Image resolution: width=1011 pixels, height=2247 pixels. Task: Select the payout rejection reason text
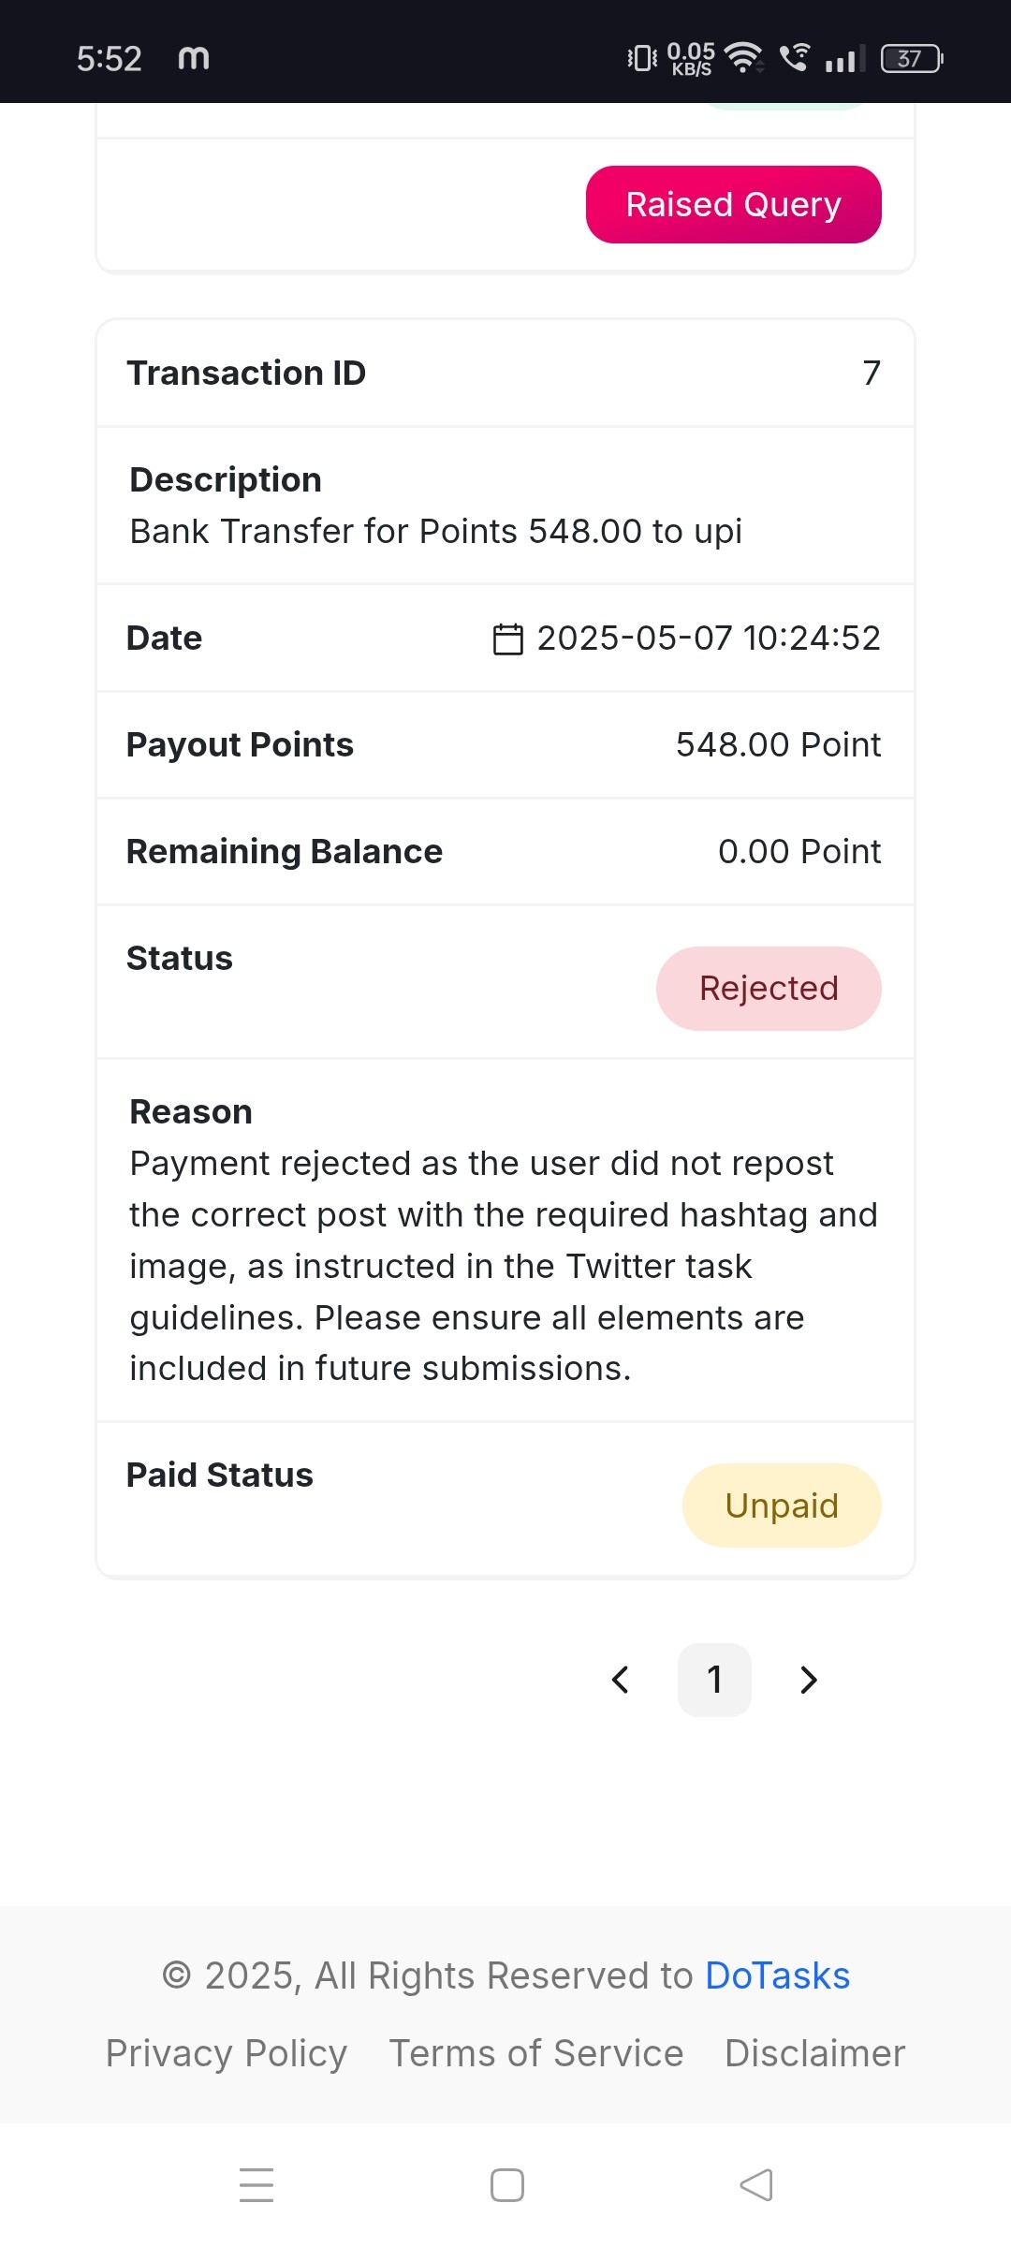[x=504, y=1266]
